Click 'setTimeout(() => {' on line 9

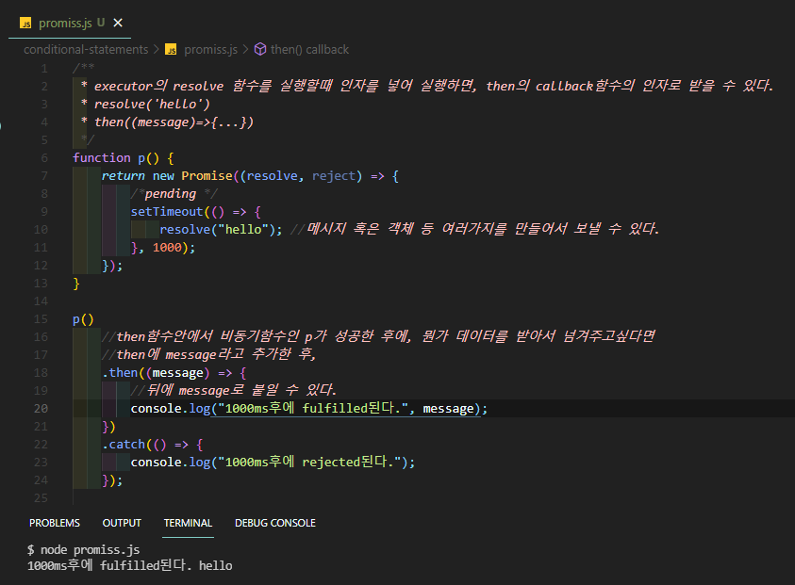pos(196,212)
